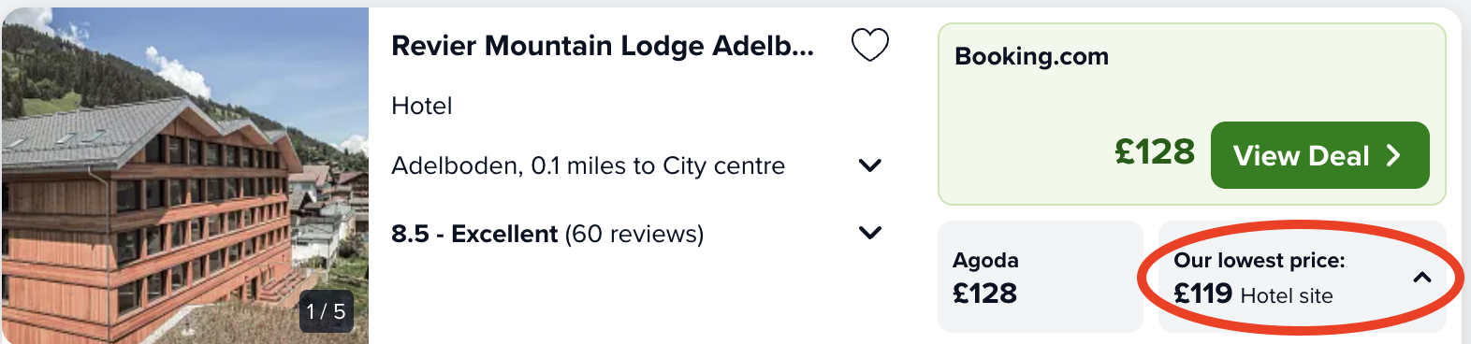Select the Booking.com deal card
Image resolution: width=1471 pixels, height=344 pixels.
(1191, 114)
